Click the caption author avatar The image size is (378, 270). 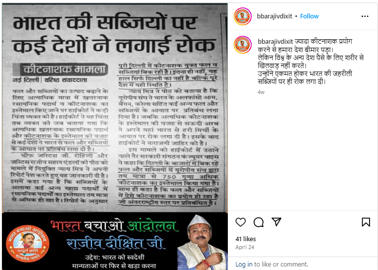tap(243, 45)
